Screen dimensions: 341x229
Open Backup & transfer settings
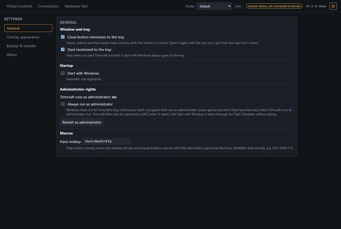click(x=28, y=46)
